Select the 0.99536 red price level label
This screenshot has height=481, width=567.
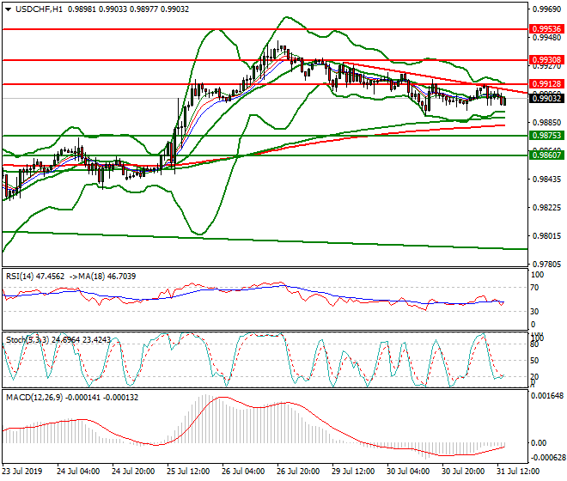tap(546, 28)
